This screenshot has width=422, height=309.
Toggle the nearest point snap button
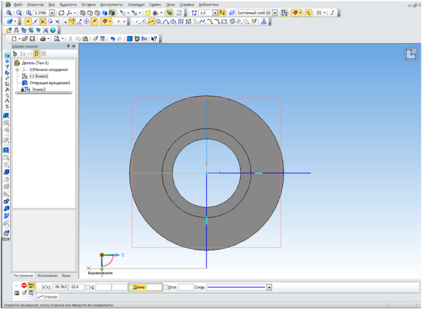click(28, 22)
